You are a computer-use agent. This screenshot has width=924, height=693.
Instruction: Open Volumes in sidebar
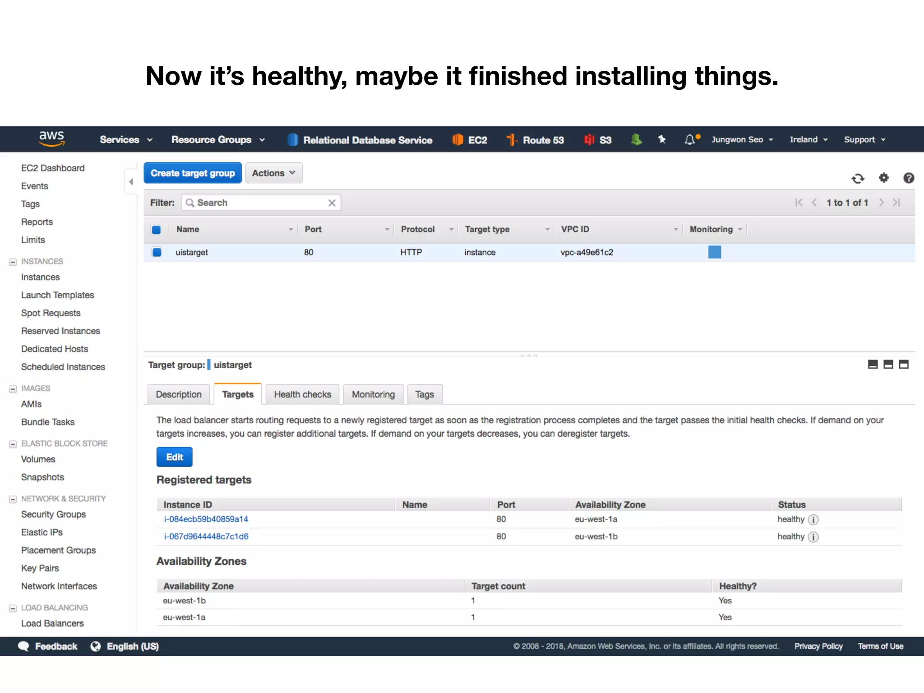coord(38,459)
